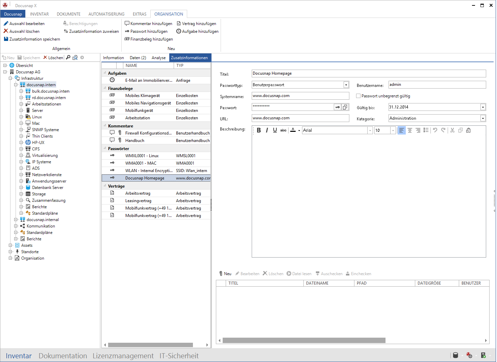Collapse the Verträge group
This screenshot has height=362, width=497.
pos(105,186)
